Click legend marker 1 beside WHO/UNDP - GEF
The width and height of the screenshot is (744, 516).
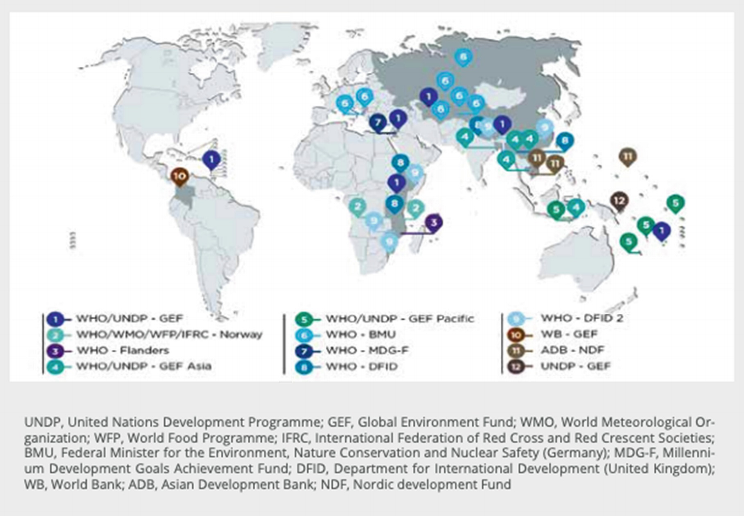point(55,319)
